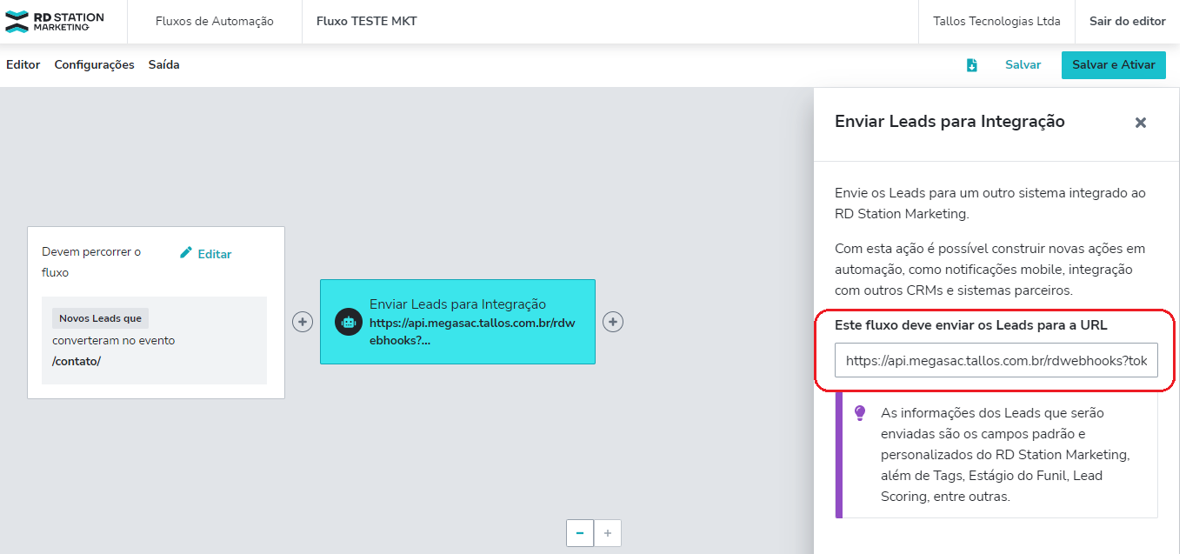Click the webhook URL input field
This screenshot has height=554, width=1186.
pos(996,360)
